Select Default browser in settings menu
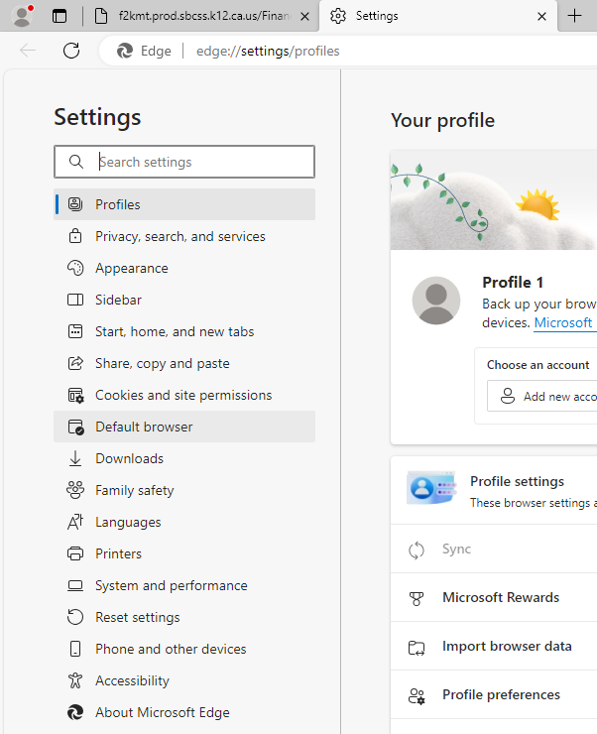The image size is (597, 734). point(144,427)
